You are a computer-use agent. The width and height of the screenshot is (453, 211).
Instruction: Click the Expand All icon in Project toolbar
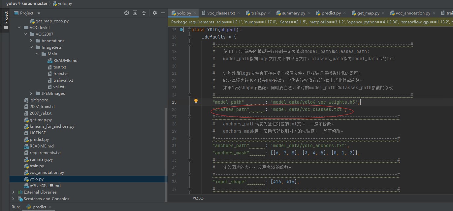(135, 13)
